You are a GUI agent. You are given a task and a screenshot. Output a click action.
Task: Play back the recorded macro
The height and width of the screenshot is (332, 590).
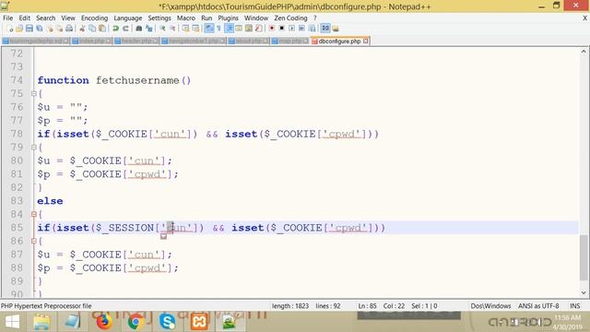point(291,29)
